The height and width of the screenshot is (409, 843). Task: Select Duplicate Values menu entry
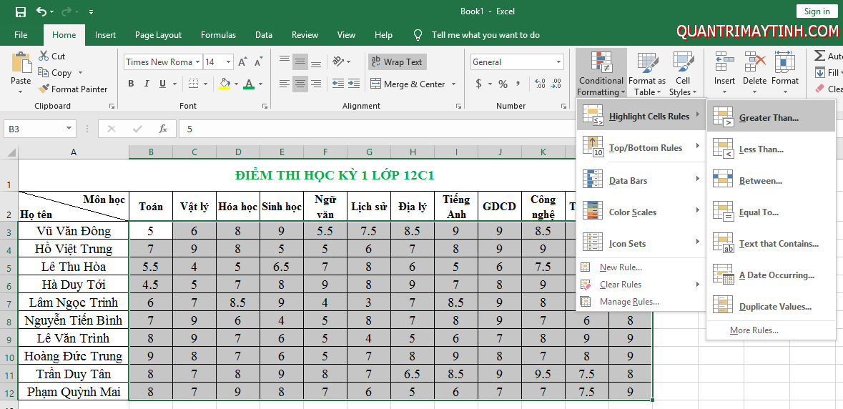(771, 306)
